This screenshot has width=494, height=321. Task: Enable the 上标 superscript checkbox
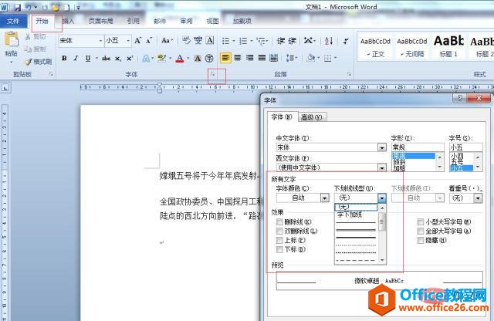tap(279, 240)
